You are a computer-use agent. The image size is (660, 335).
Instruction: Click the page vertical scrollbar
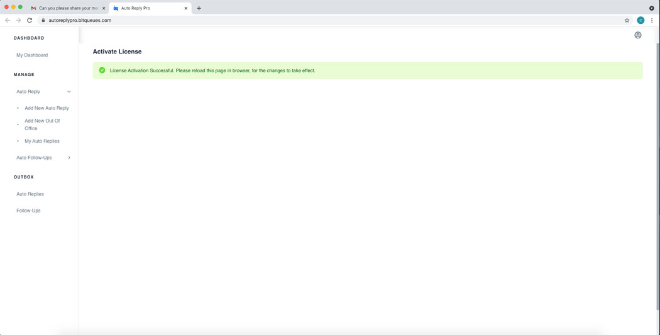click(x=658, y=177)
